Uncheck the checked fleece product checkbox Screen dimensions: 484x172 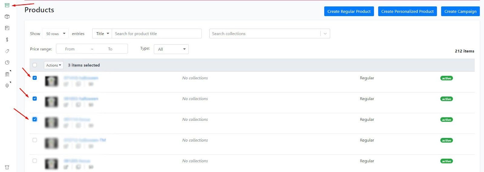tap(35, 119)
